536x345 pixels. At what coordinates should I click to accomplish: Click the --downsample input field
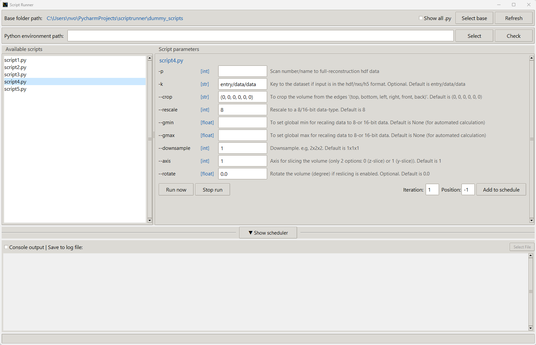tap(243, 148)
